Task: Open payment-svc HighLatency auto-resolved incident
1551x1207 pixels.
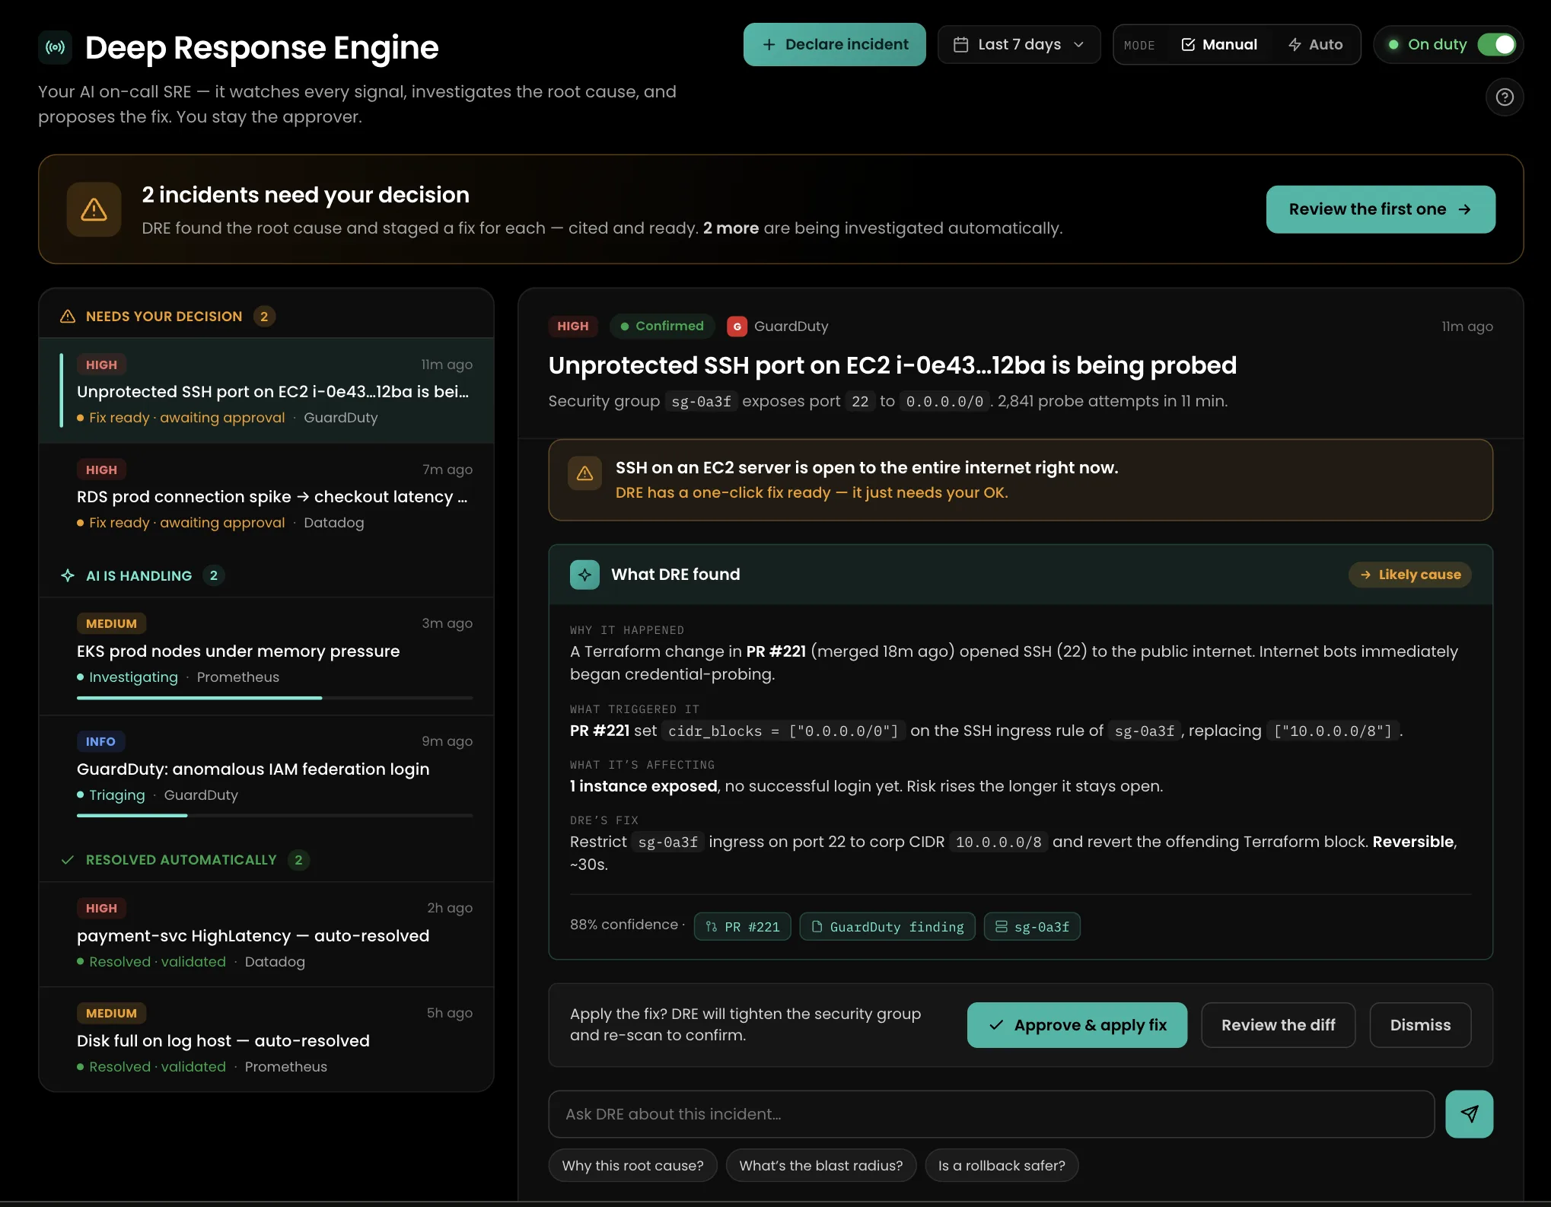Action: point(266,935)
